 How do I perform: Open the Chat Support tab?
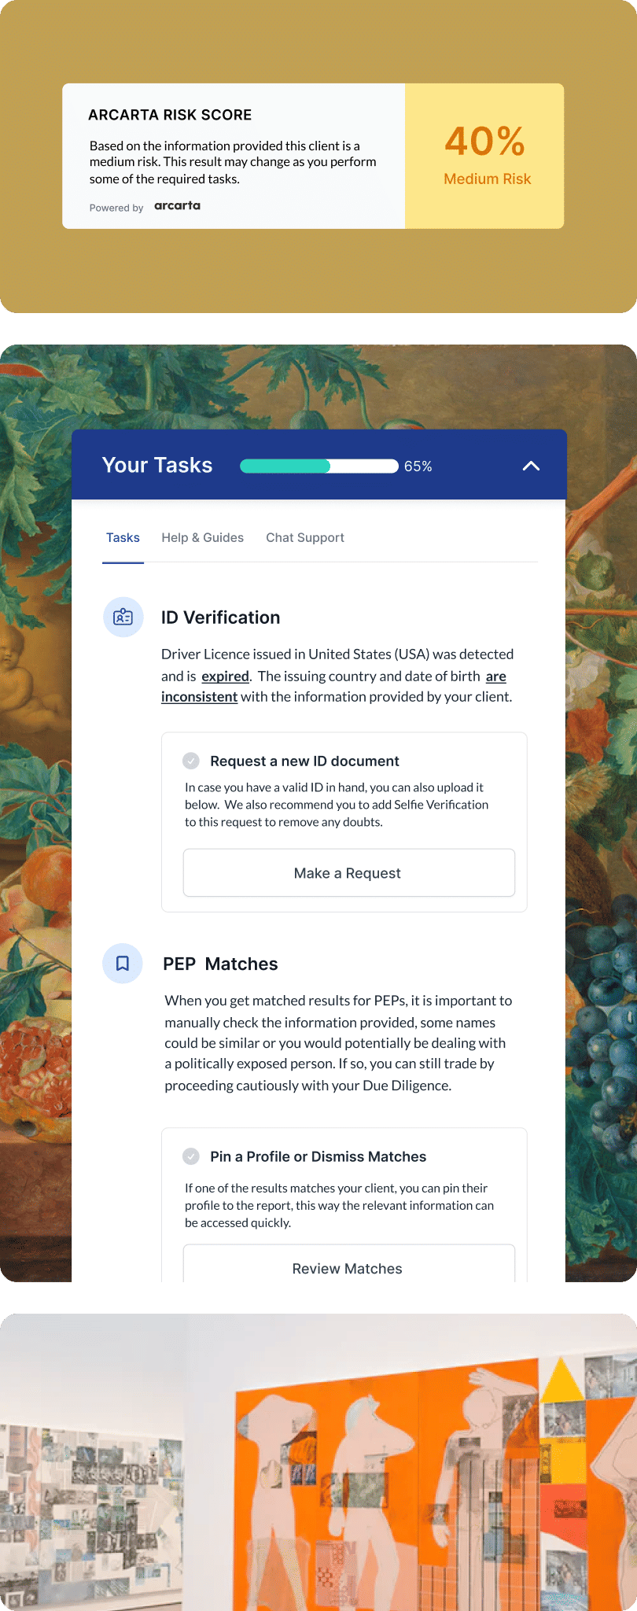305,538
